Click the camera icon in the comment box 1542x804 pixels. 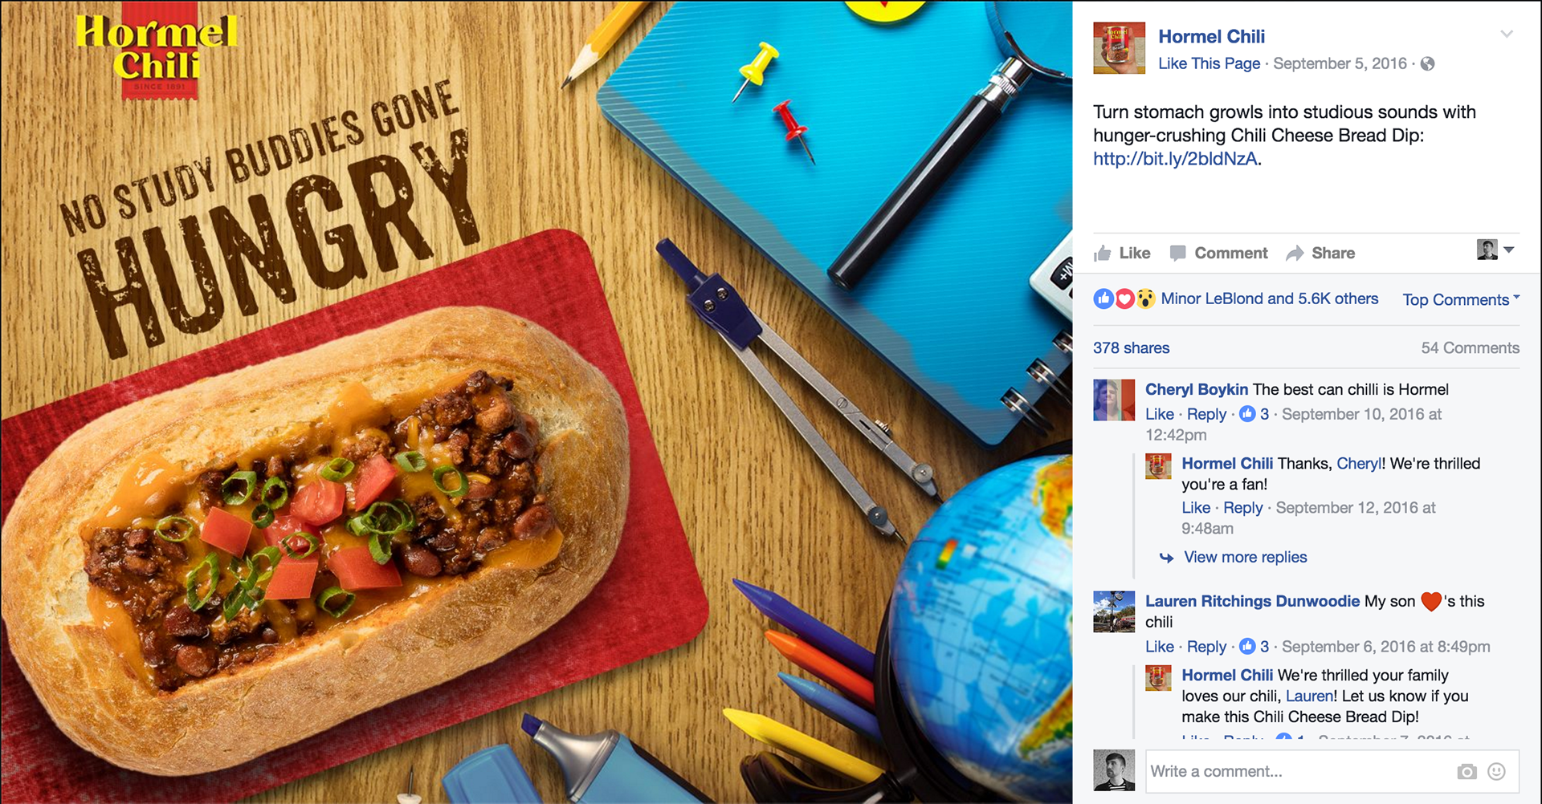coord(1467,771)
